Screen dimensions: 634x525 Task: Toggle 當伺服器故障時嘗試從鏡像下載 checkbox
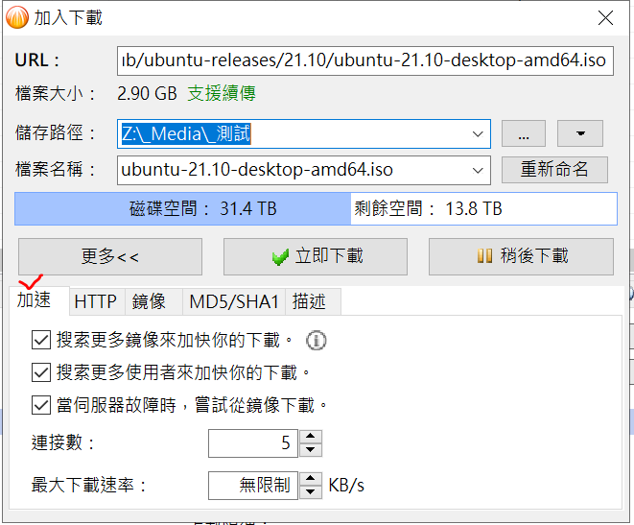pyautogui.click(x=41, y=405)
